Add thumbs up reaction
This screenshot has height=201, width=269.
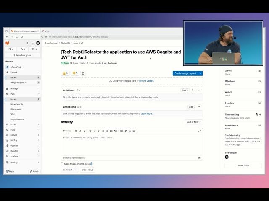[65, 73]
